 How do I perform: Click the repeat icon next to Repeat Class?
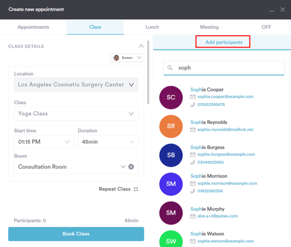(136, 189)
